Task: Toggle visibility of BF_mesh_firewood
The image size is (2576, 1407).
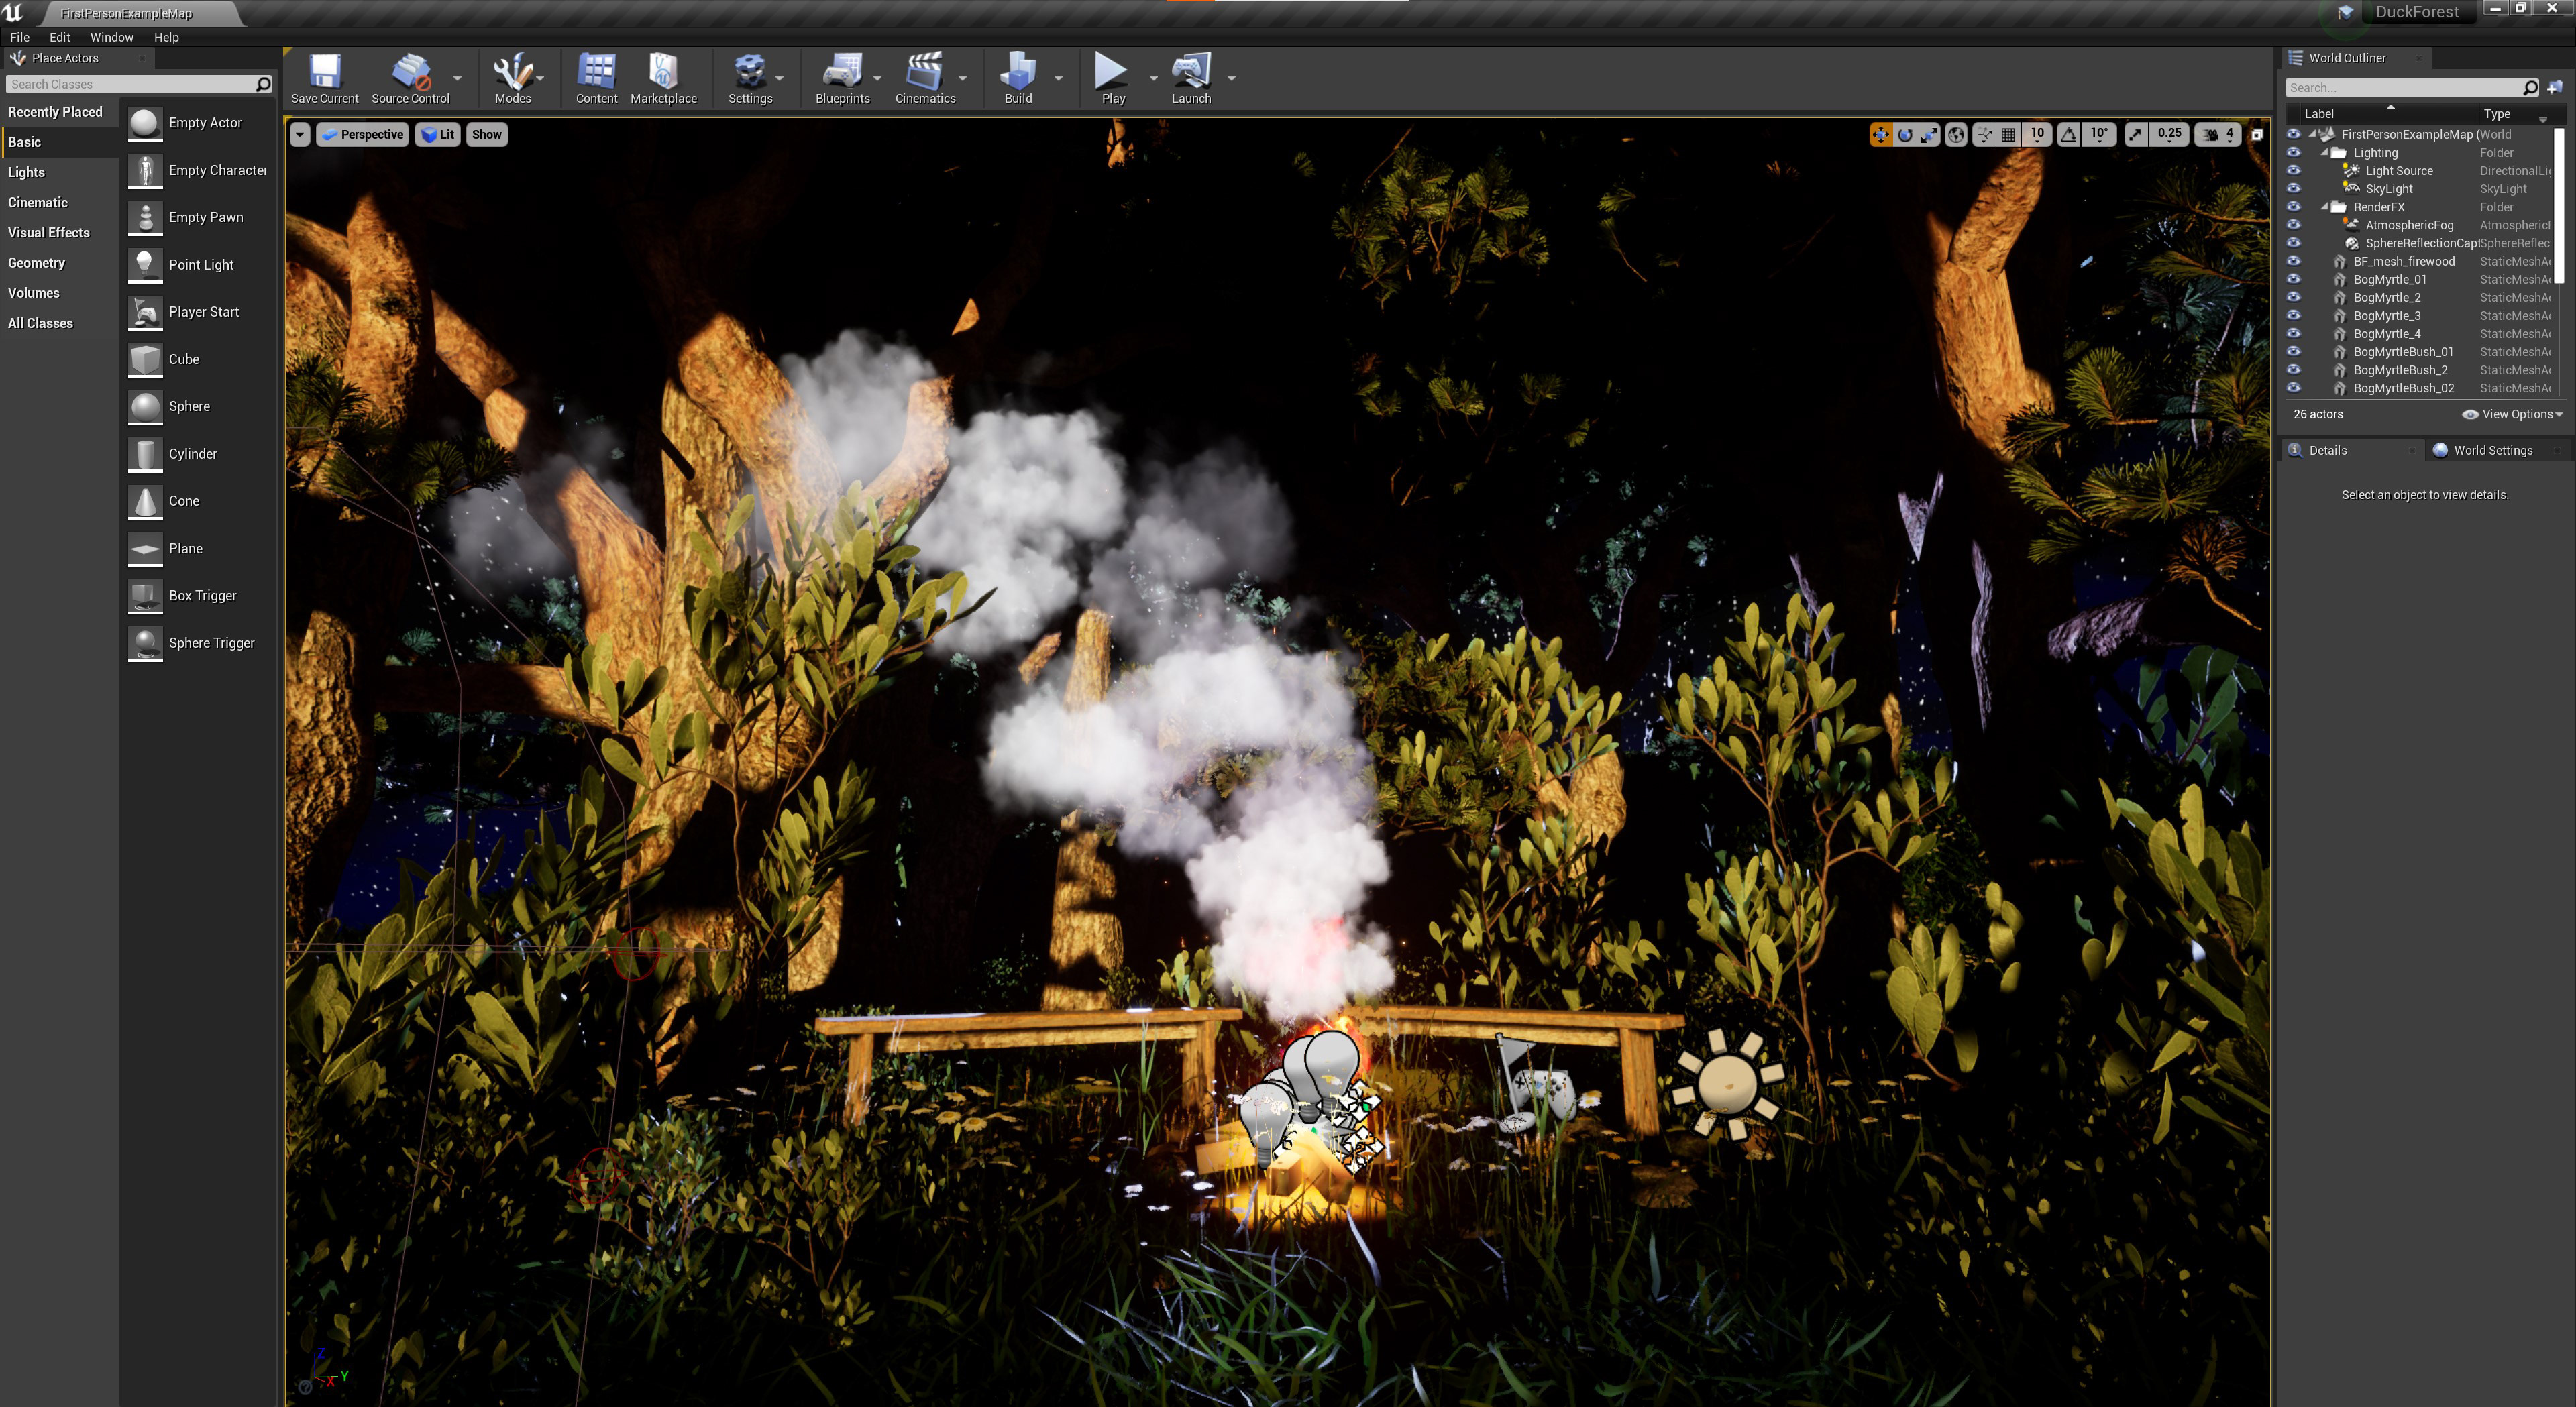Action: tap(2294, 261)
